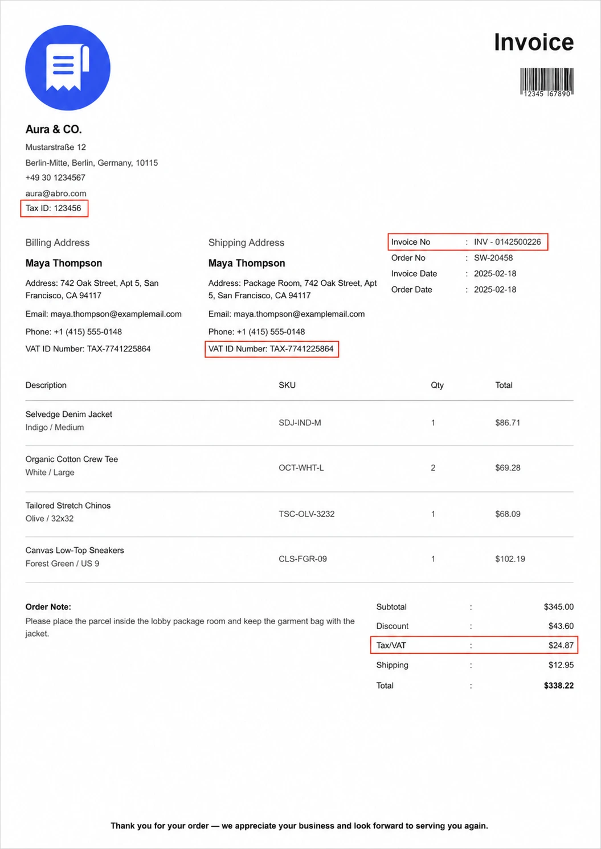Click the Billing Address heading

point(58,243)
